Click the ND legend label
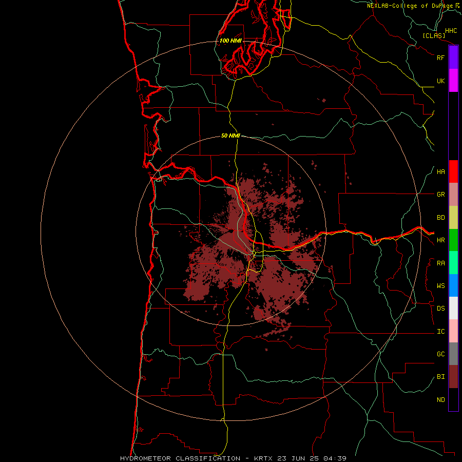Viewport: 462px width, 462px height. (440, 400)
